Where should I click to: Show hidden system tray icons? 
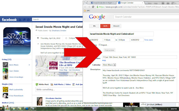tap(168, 109)
